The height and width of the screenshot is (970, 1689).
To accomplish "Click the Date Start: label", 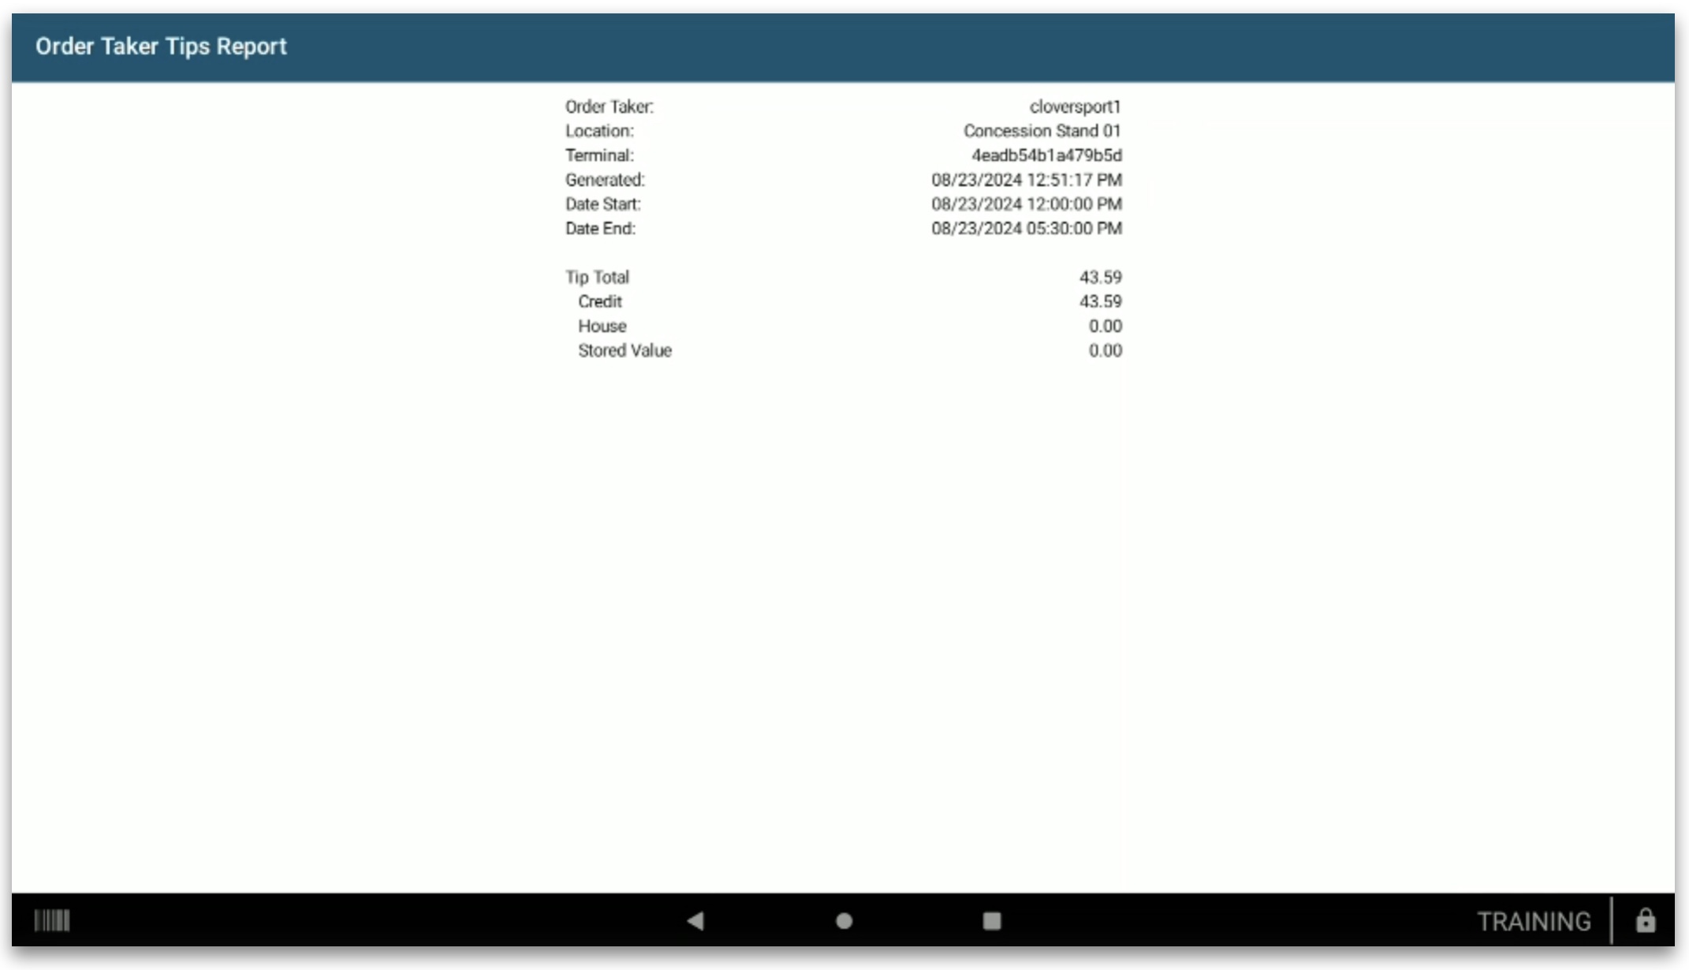I will pyautogui.click(x=603, y=204).
